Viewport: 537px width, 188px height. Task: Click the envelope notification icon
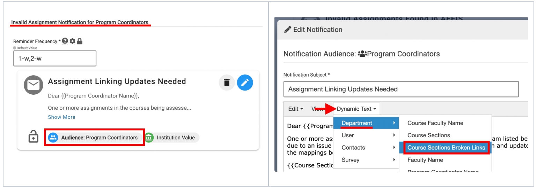click(x=33, y=85)
